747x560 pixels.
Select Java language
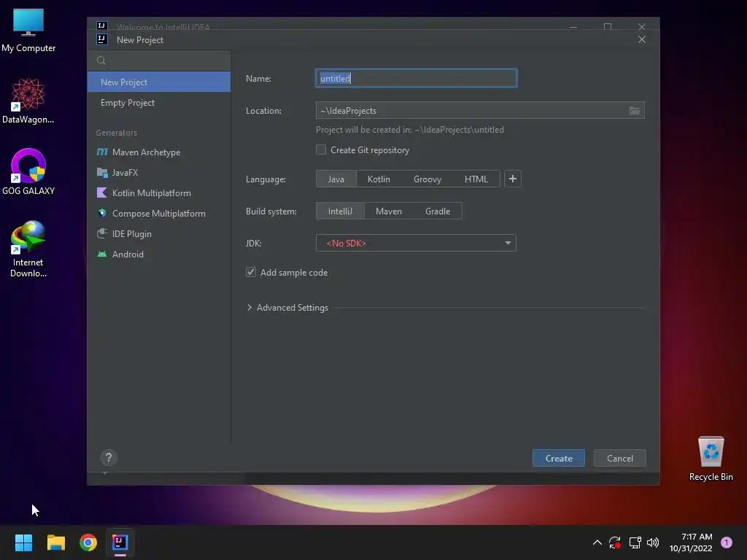[x=336, y=179]
